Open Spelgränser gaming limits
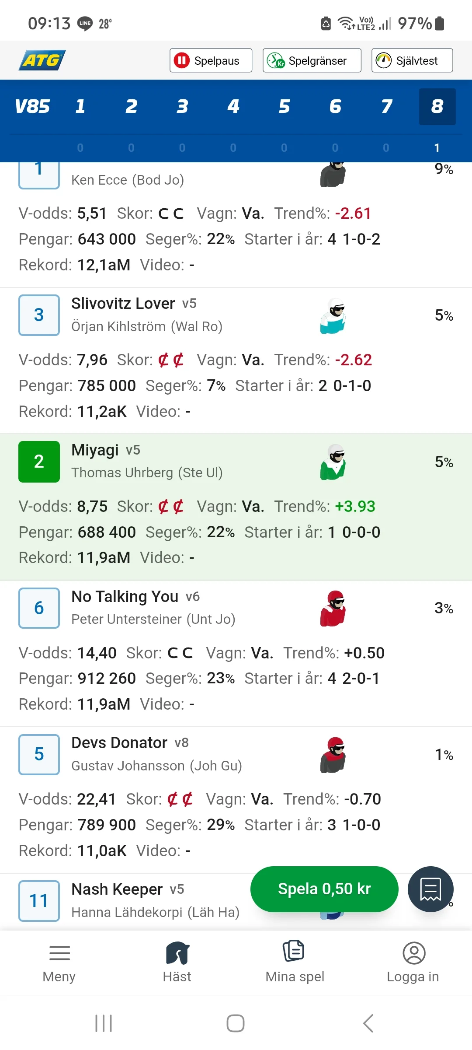The width and height of the screenshot is (472, 1050). coord(312,60)
